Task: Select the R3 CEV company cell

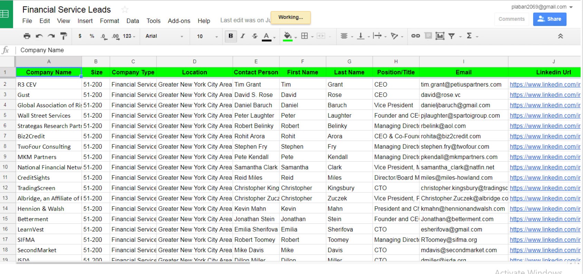Action: click(x=49, y=84)
